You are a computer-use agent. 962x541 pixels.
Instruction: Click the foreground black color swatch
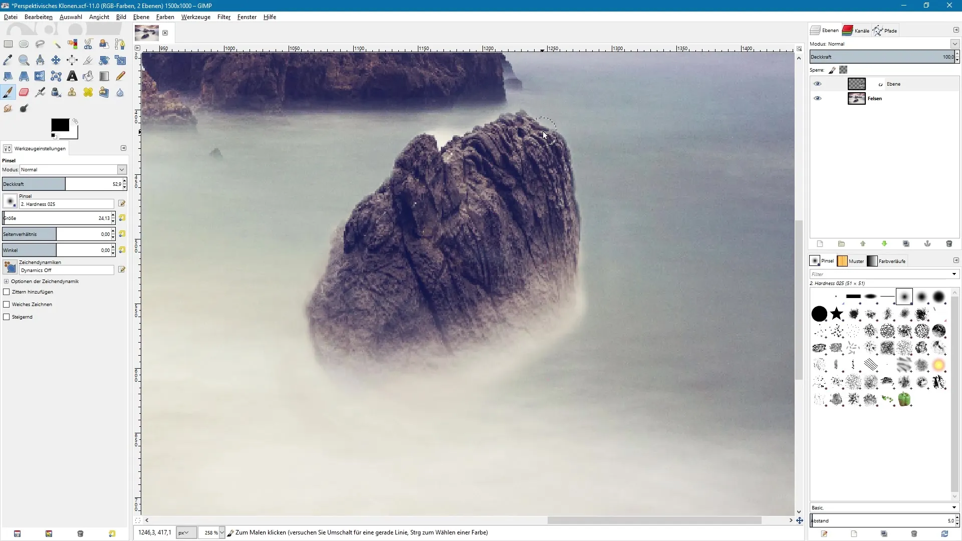click(x=60, y=125)
